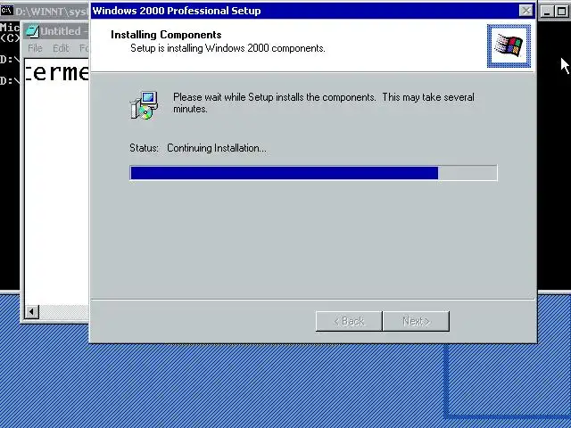This screenshot has width=571, height=428.
Task: Click the command prompt window's title icon
Action: tap(7, 11)
